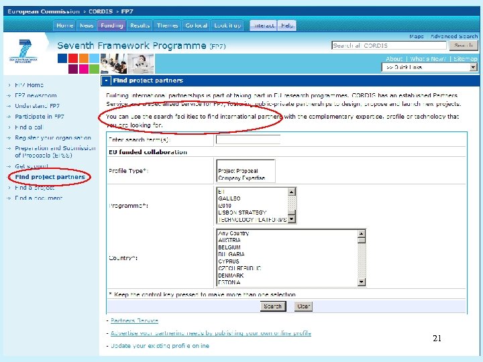Viewport: 483px width, 362px height.
Task: Select Find project partners in sidebar
Action: (50, 177)
